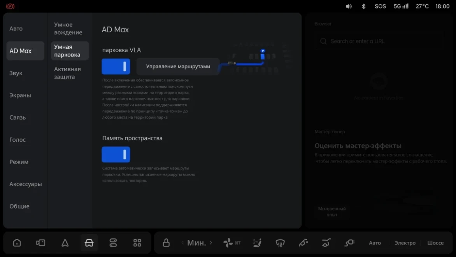
Task: Open the app grid icon
Action: [137, 243]
